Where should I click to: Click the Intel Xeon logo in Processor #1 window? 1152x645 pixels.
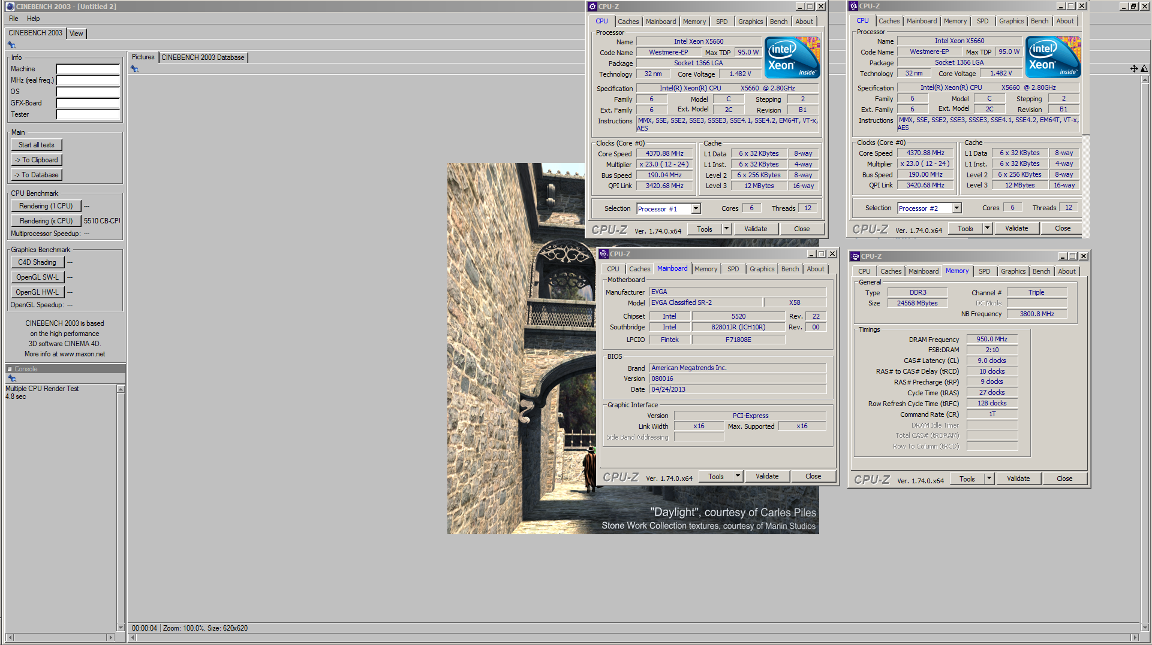tap(792, 57)
